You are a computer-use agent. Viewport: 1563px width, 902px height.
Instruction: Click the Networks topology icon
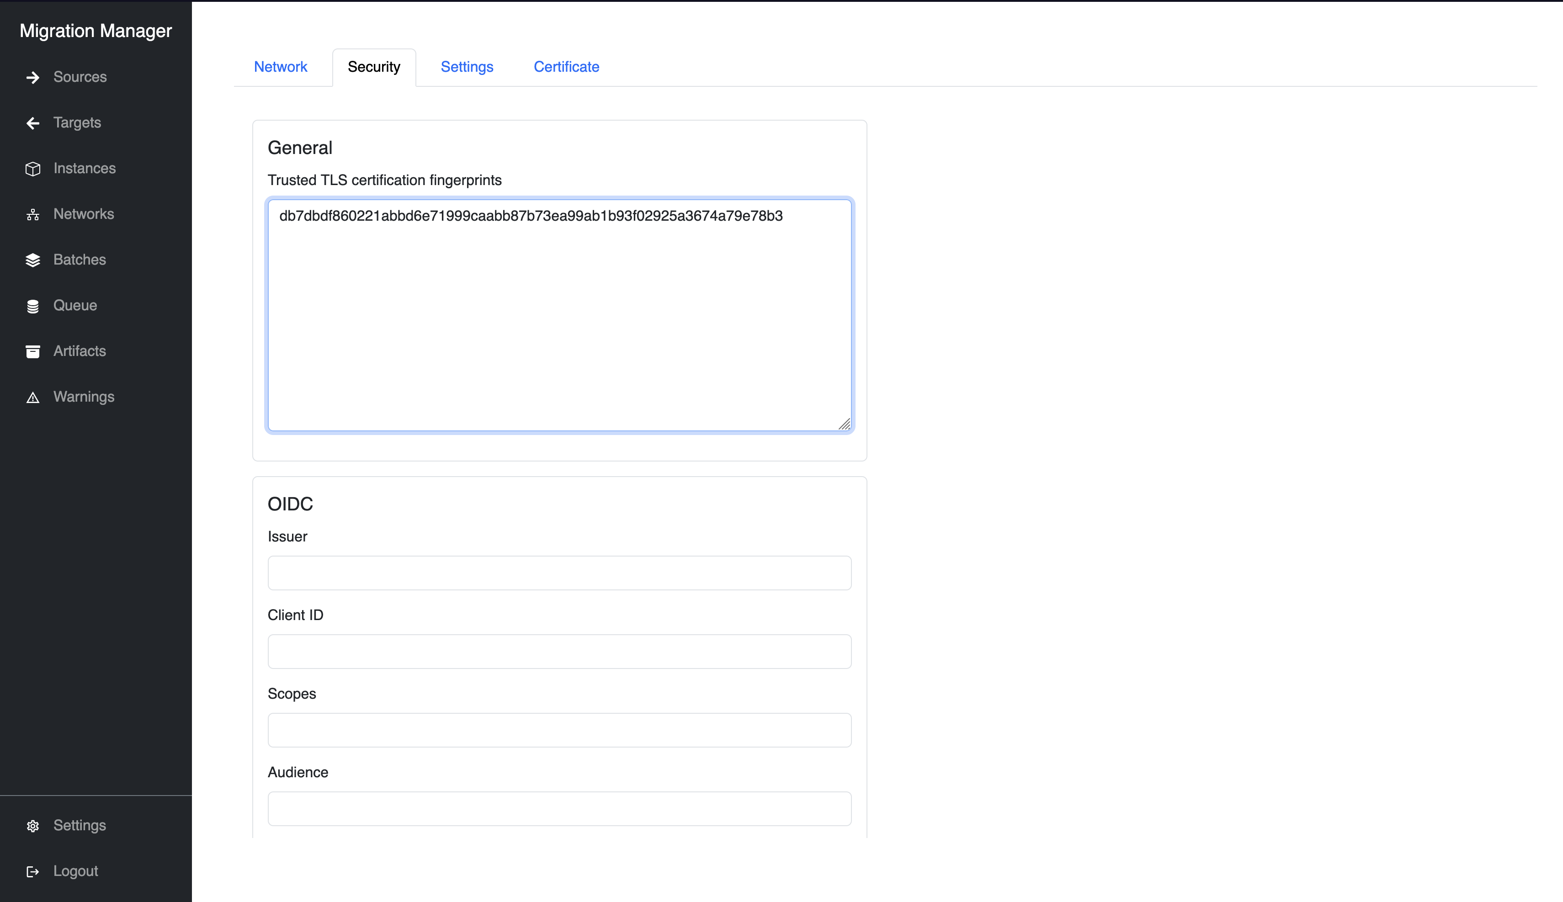coord(33,214)
